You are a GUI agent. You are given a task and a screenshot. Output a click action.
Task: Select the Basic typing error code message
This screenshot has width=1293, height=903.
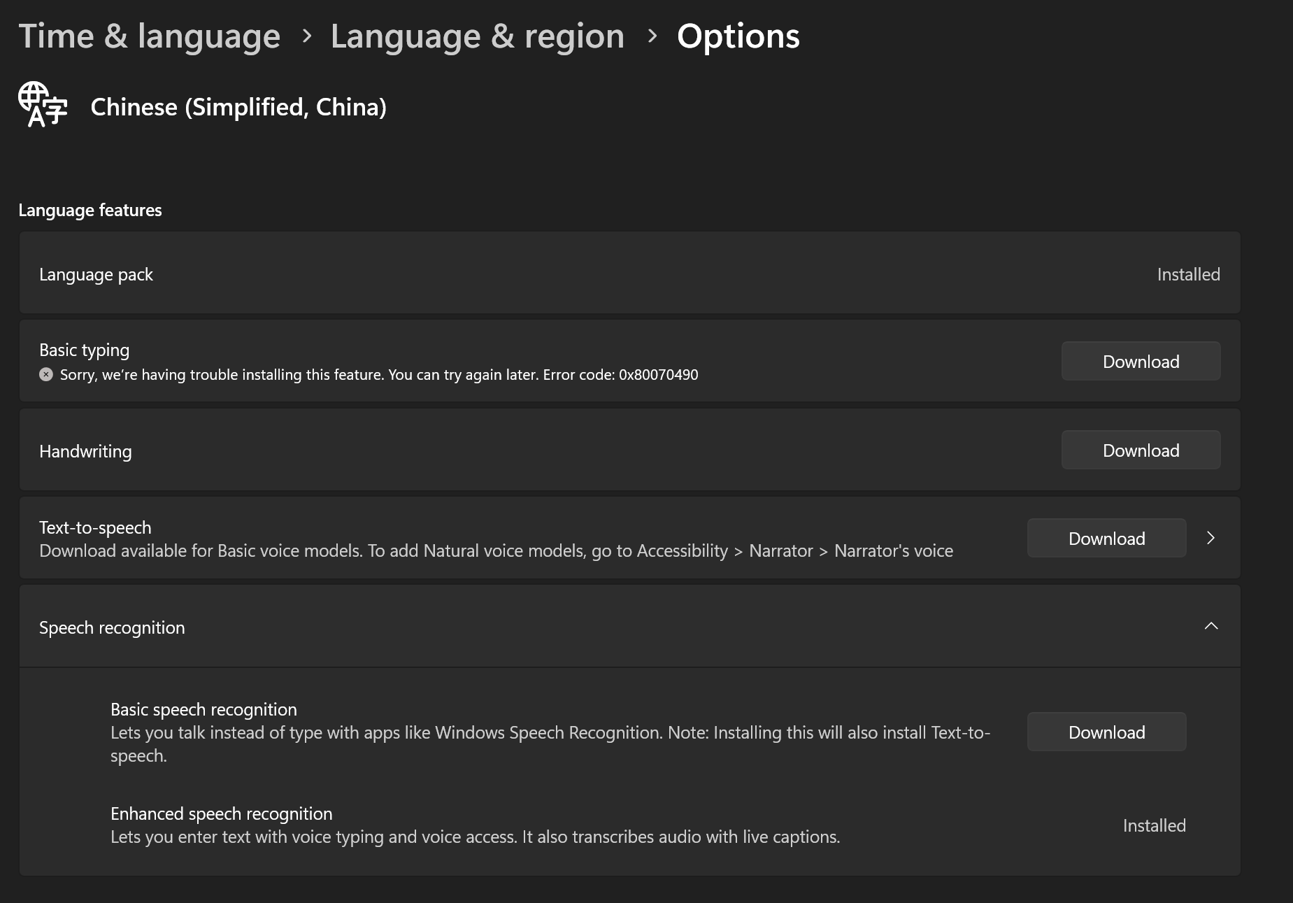(378, 375)
